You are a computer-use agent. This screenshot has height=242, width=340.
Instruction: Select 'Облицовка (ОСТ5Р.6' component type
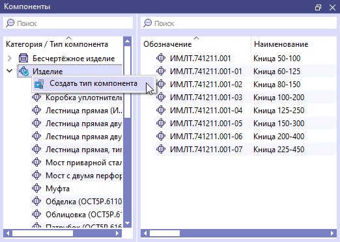coord(83,215)
